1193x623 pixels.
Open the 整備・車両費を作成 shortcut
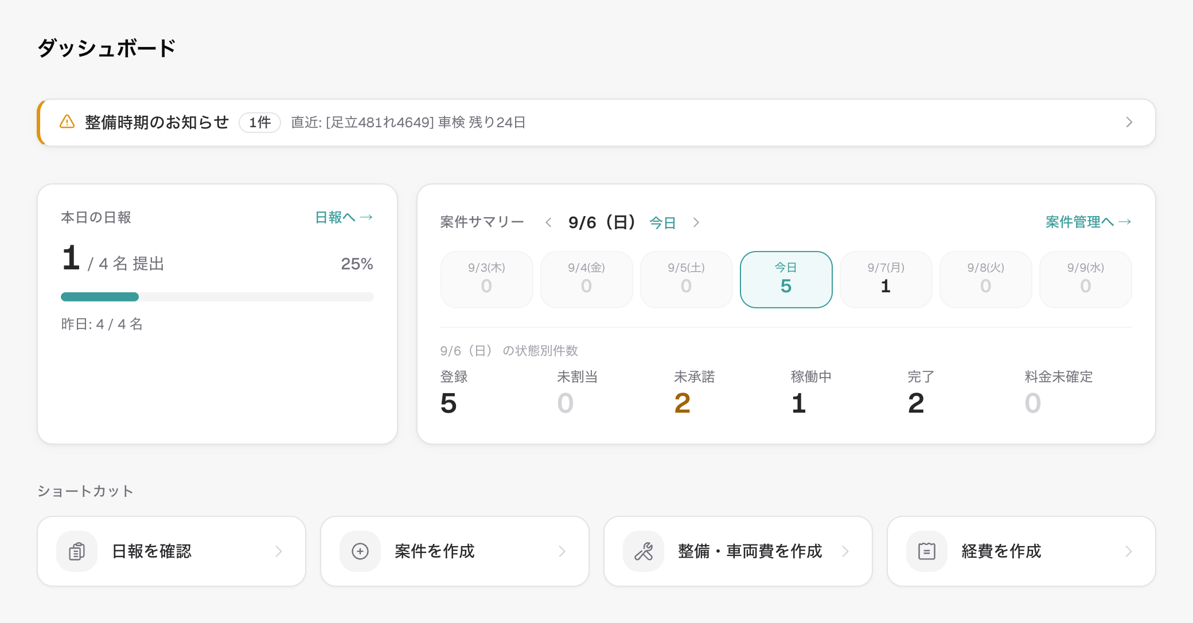738,551
